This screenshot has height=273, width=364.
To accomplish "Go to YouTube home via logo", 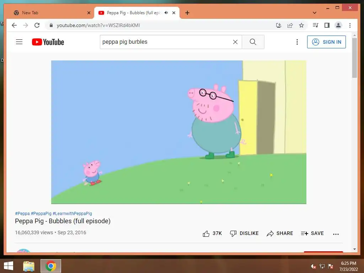I will coord(48,42).
